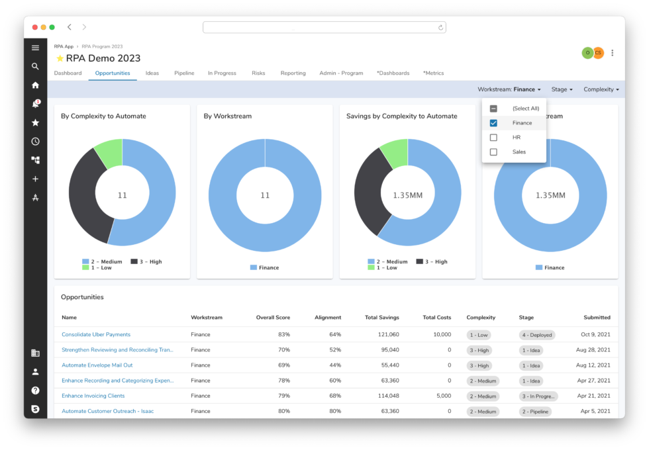Toggle the (Select All) checkbox
Image resolution: width=649 pixels, height=450 pixels.
click(x=493, y=109)
